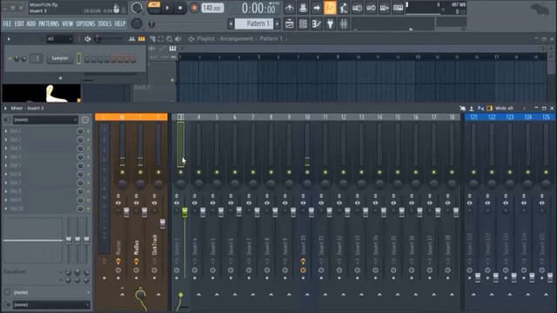Click the Sampler channel button
557x313 pixels.
point(60,58)
